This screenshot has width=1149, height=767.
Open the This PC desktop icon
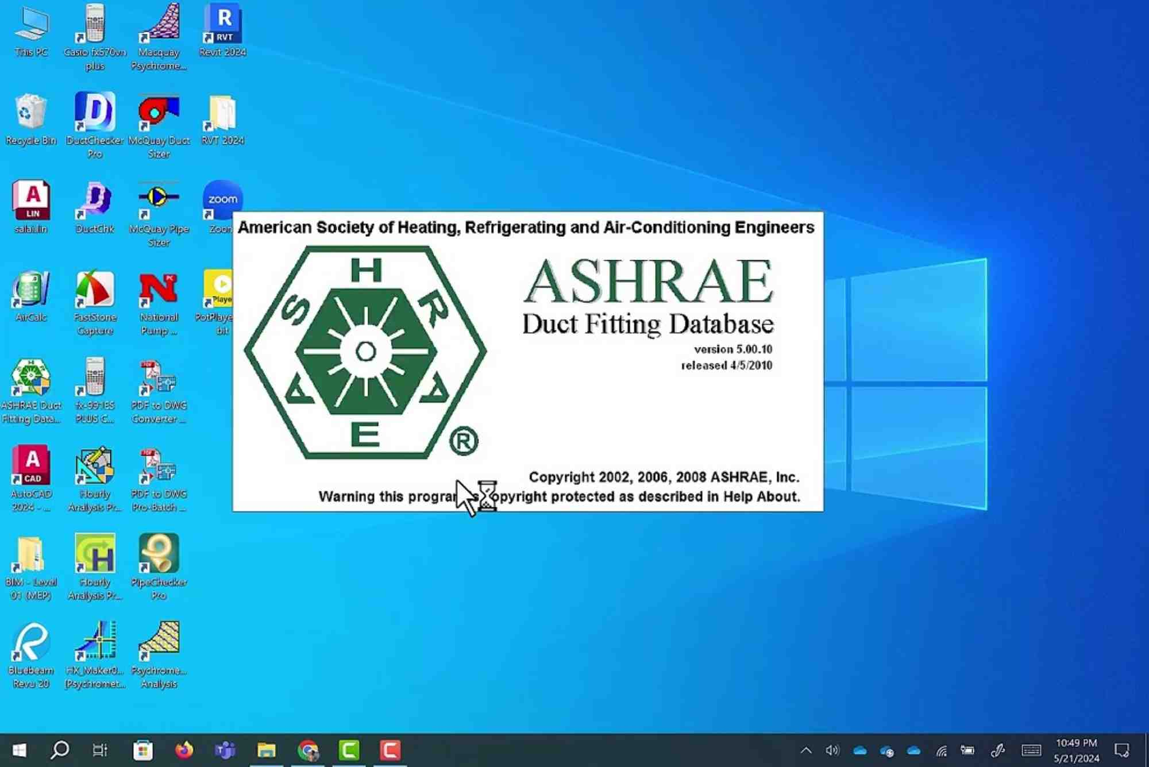(x=31, y=30)
